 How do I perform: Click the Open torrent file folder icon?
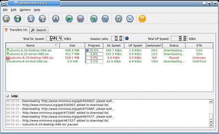[x=6, y=19]
